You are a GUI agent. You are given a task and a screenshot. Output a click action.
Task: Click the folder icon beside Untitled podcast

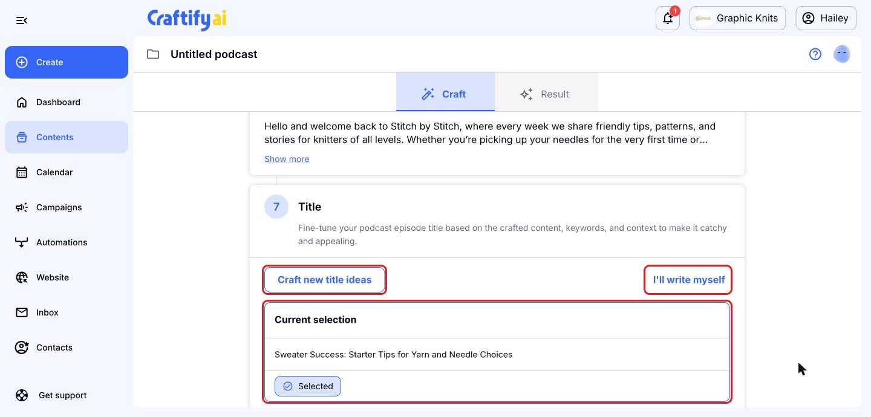point(153,54)
